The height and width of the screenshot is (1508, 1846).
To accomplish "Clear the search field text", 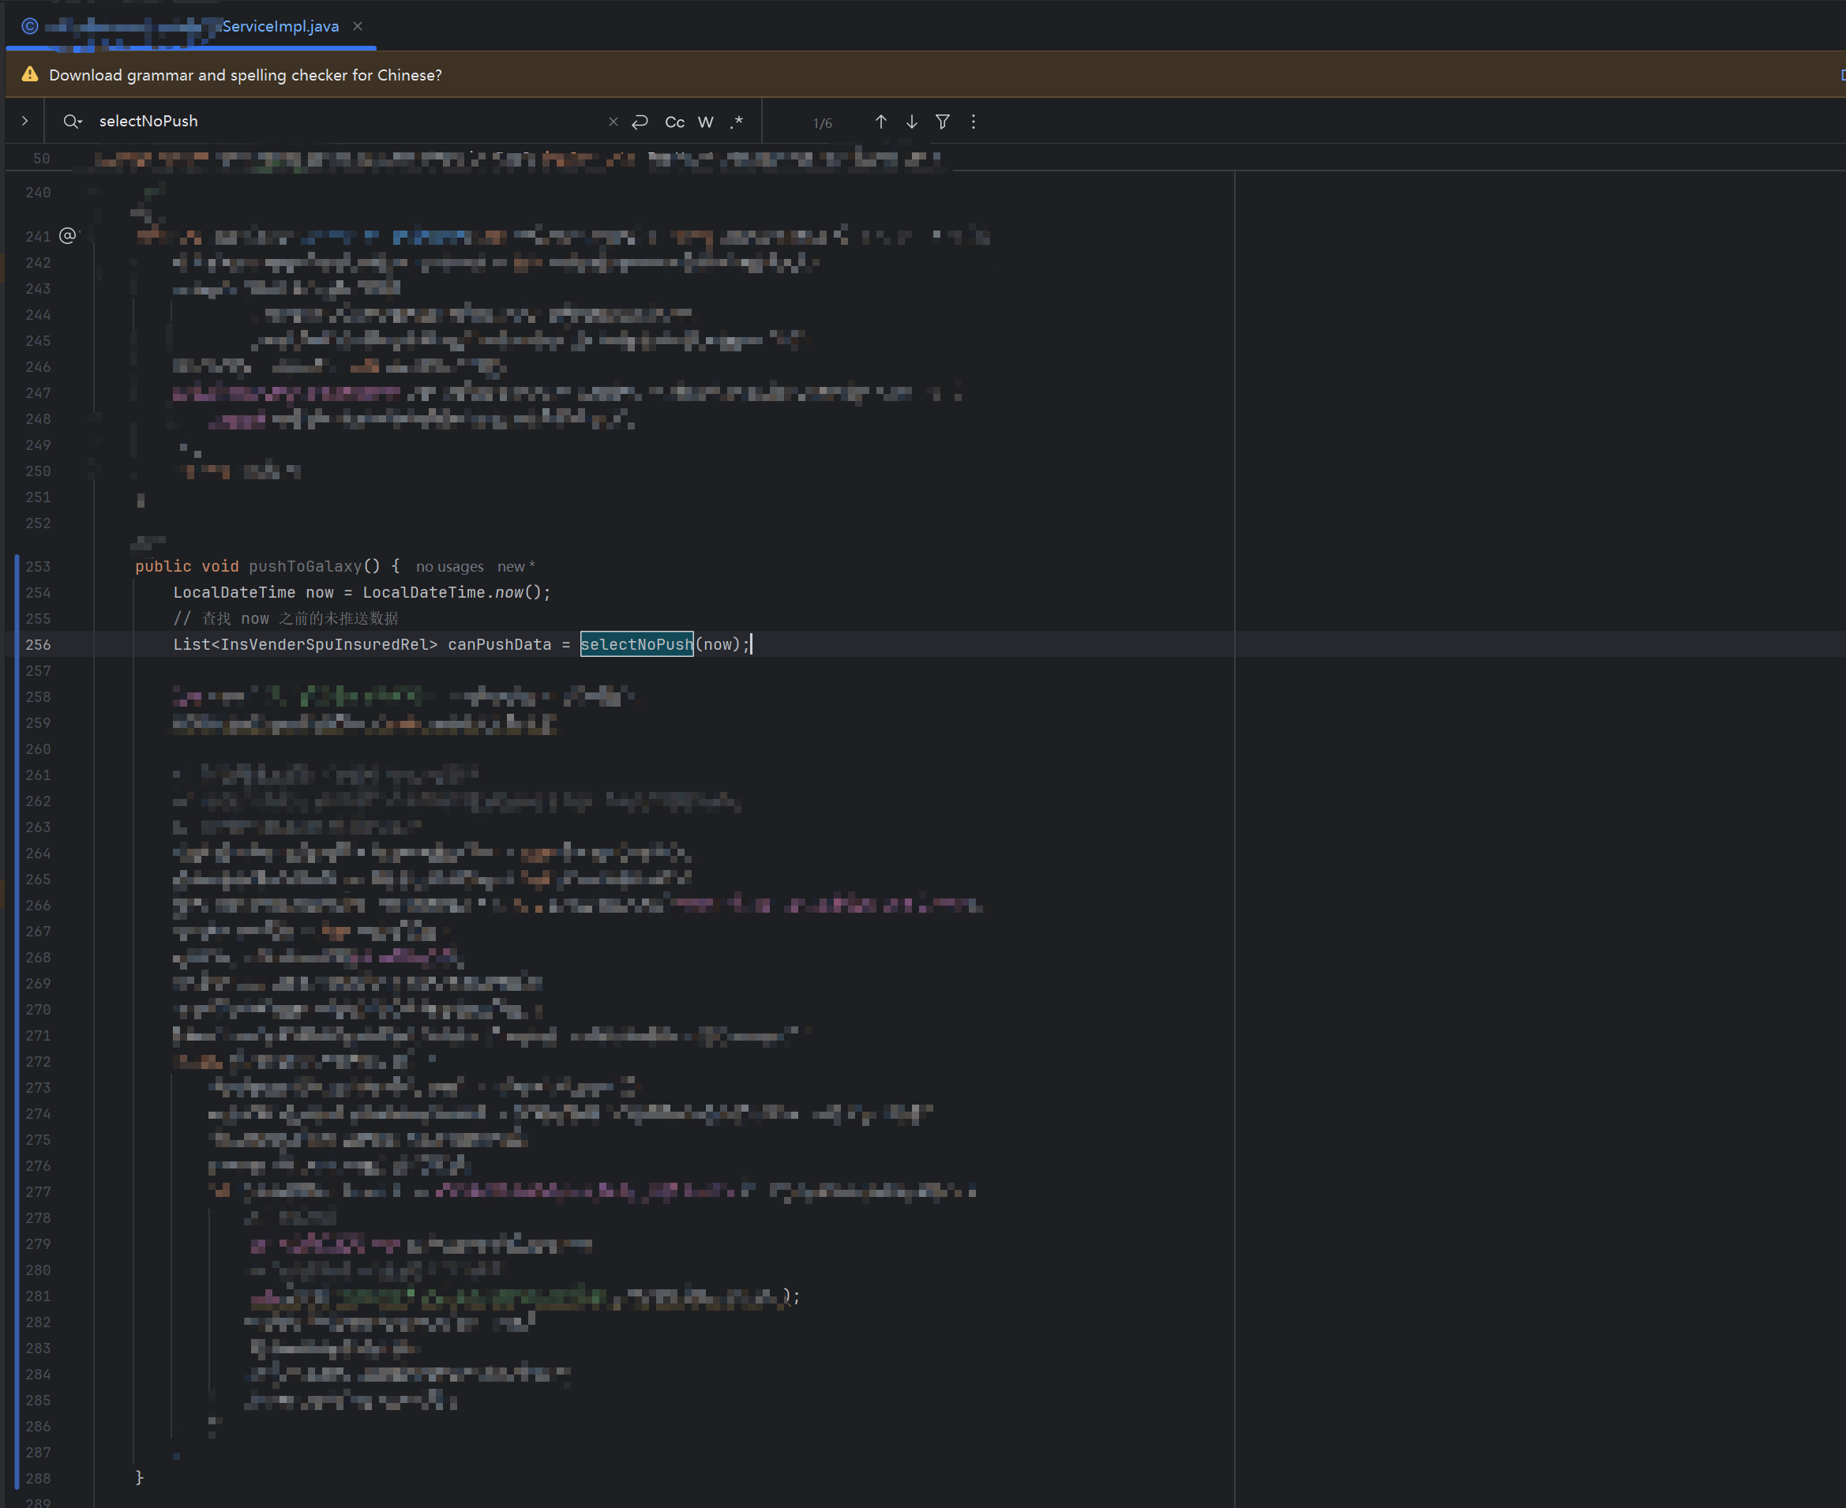I will point(613,122).
